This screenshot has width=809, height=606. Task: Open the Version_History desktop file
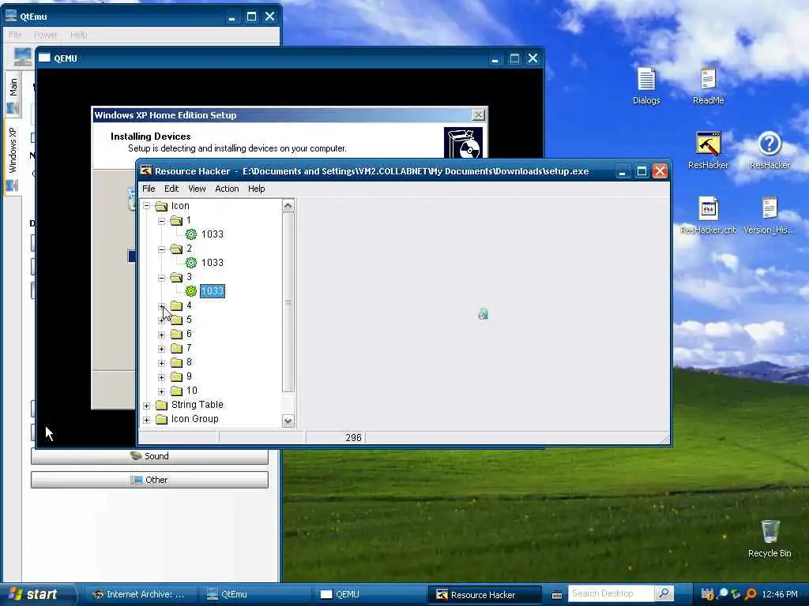tap(769, 215)
